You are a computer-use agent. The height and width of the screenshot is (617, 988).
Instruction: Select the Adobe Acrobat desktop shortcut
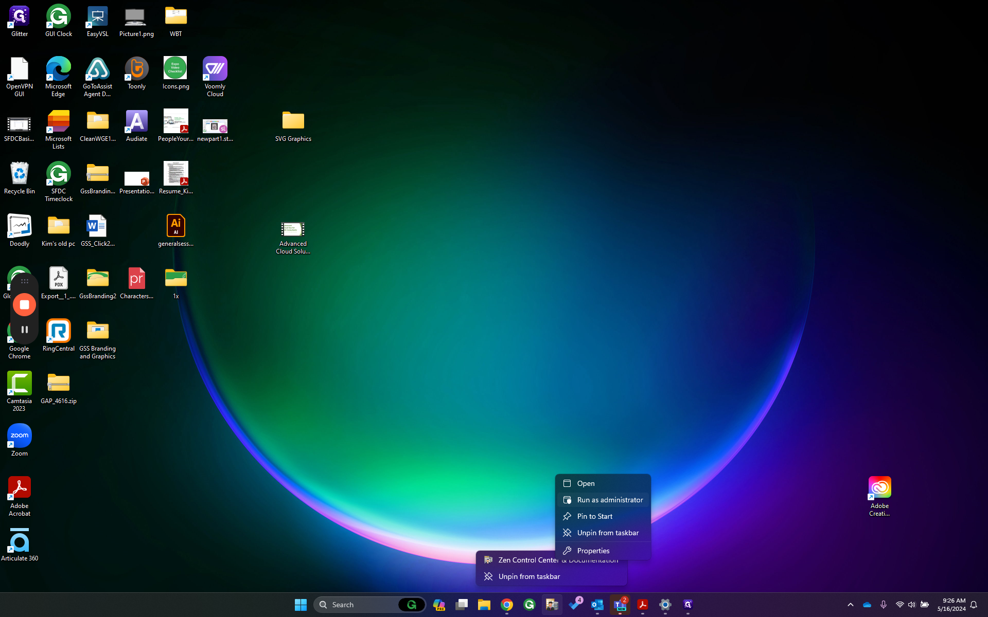pyautogui.click(x=20, y=497)
